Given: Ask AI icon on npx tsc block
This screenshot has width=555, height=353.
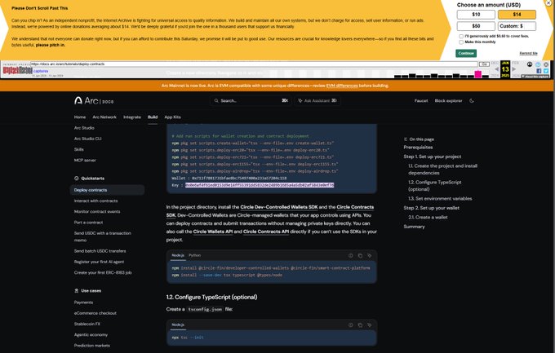Looking at the screenshot, I should (x=369, y=324).
